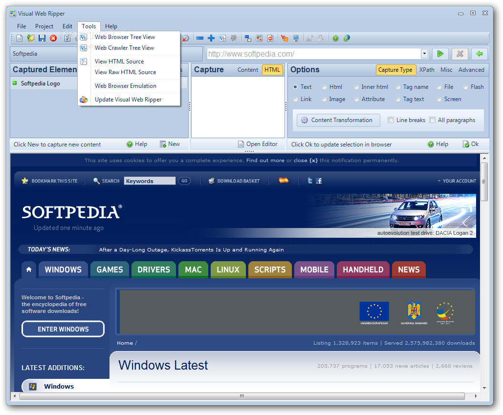The image size is (503, 415).
Task: Click the Download Basket link
Action: pos(234,181)
